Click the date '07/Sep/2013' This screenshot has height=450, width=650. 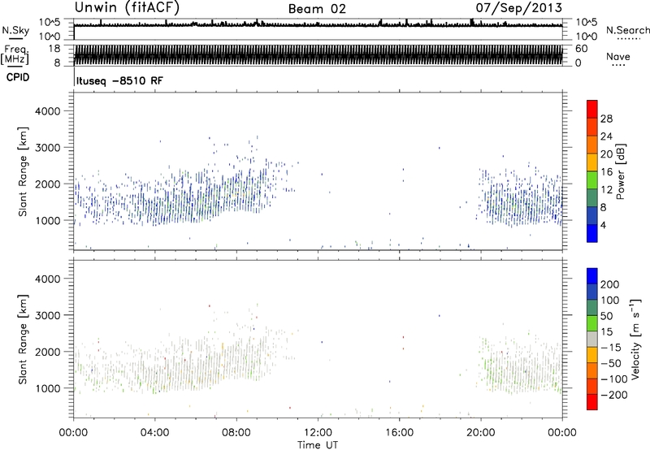[519, 8]
